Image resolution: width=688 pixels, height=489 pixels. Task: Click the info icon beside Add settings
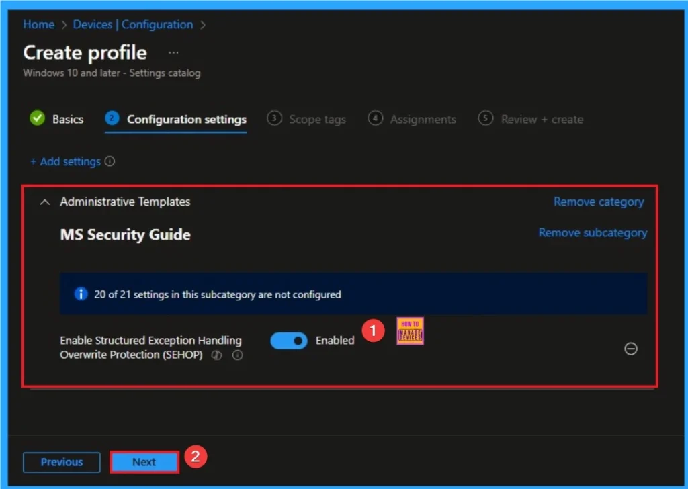pos(110,161)
